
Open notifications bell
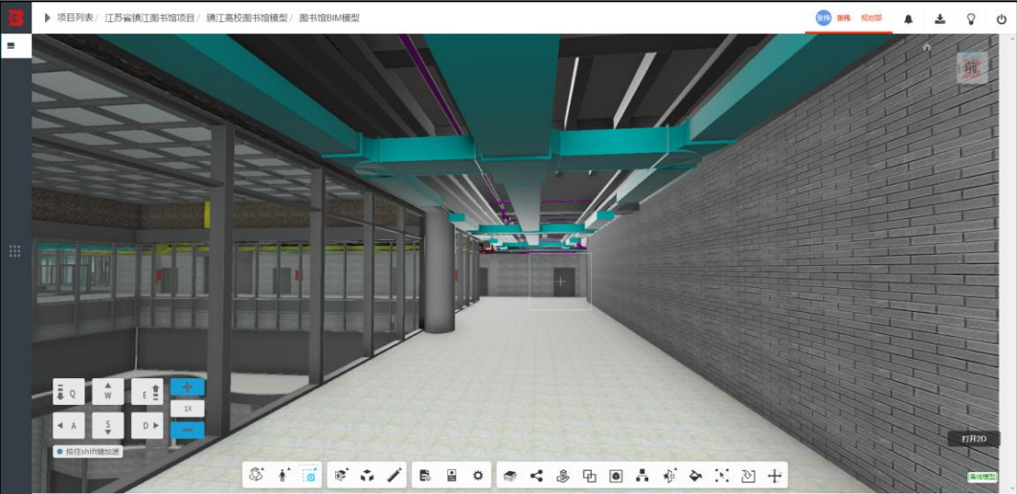pyautogui.click(x=908, y=19)
